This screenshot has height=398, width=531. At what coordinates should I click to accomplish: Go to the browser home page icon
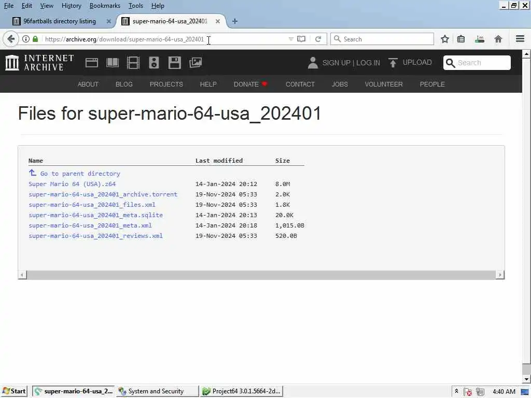click(498, 39)
